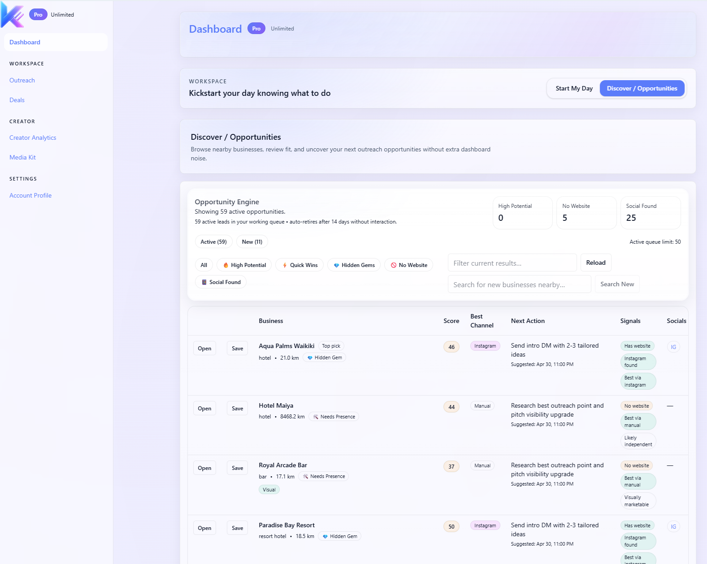Click the Reload button
This screenshot has width=707, height=564.
tap(596, 263)
